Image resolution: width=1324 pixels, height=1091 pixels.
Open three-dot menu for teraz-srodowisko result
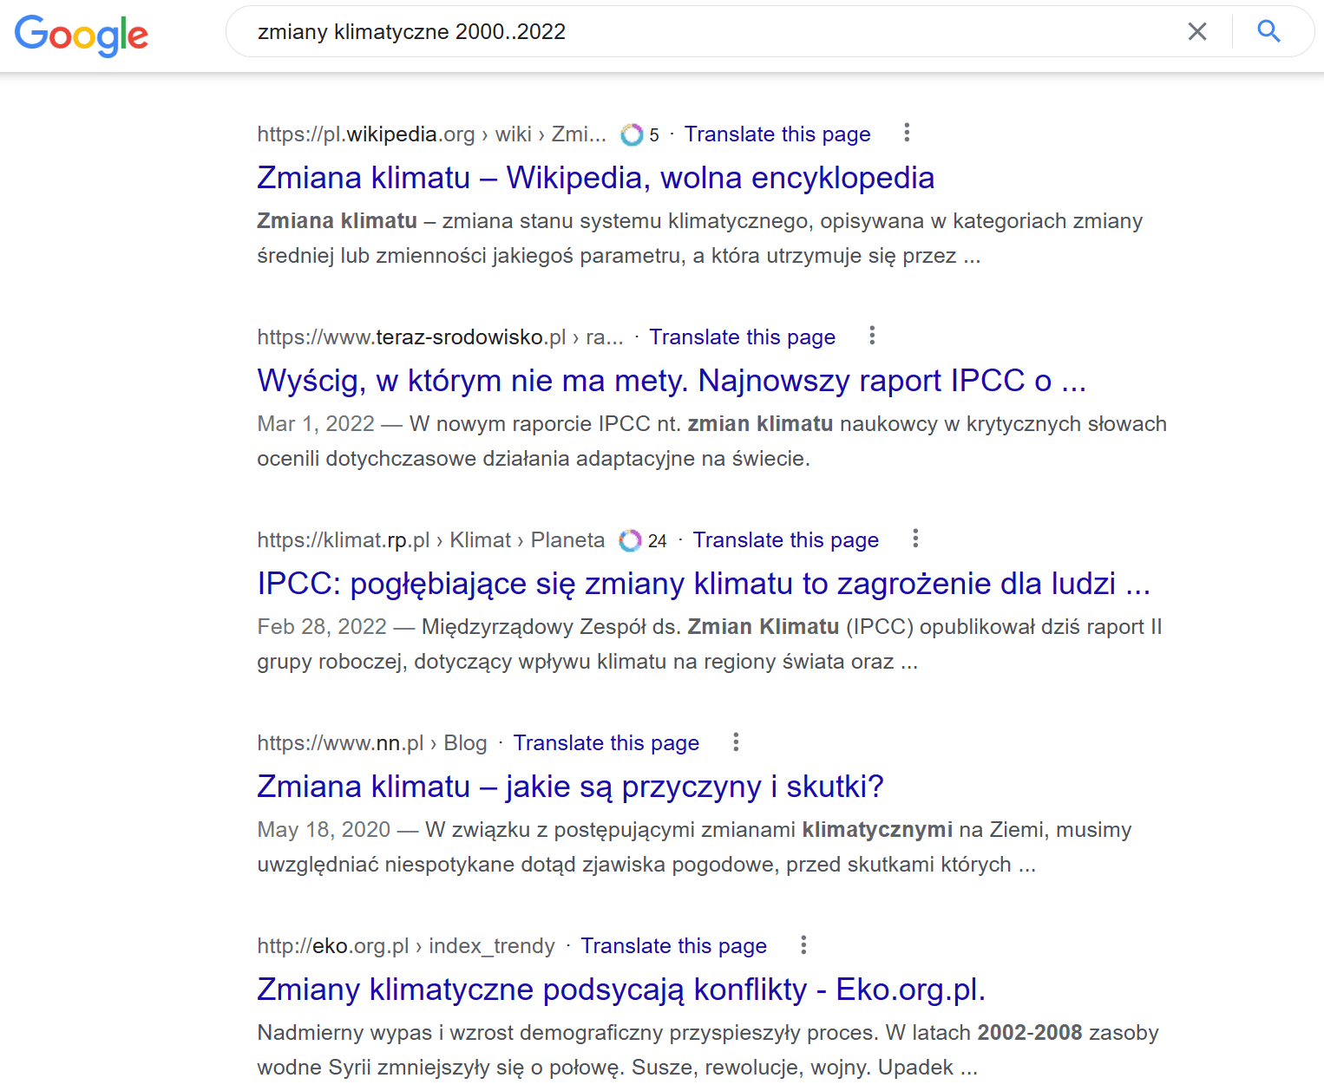click(x=872, y=336)
